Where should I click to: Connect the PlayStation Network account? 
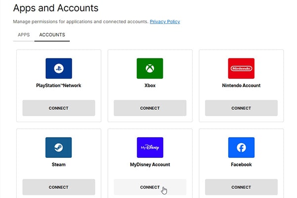click(x=59, y=108)
